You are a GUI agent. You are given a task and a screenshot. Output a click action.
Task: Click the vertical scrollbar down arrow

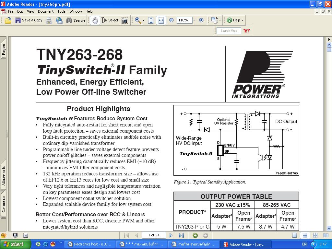point(329,228)
